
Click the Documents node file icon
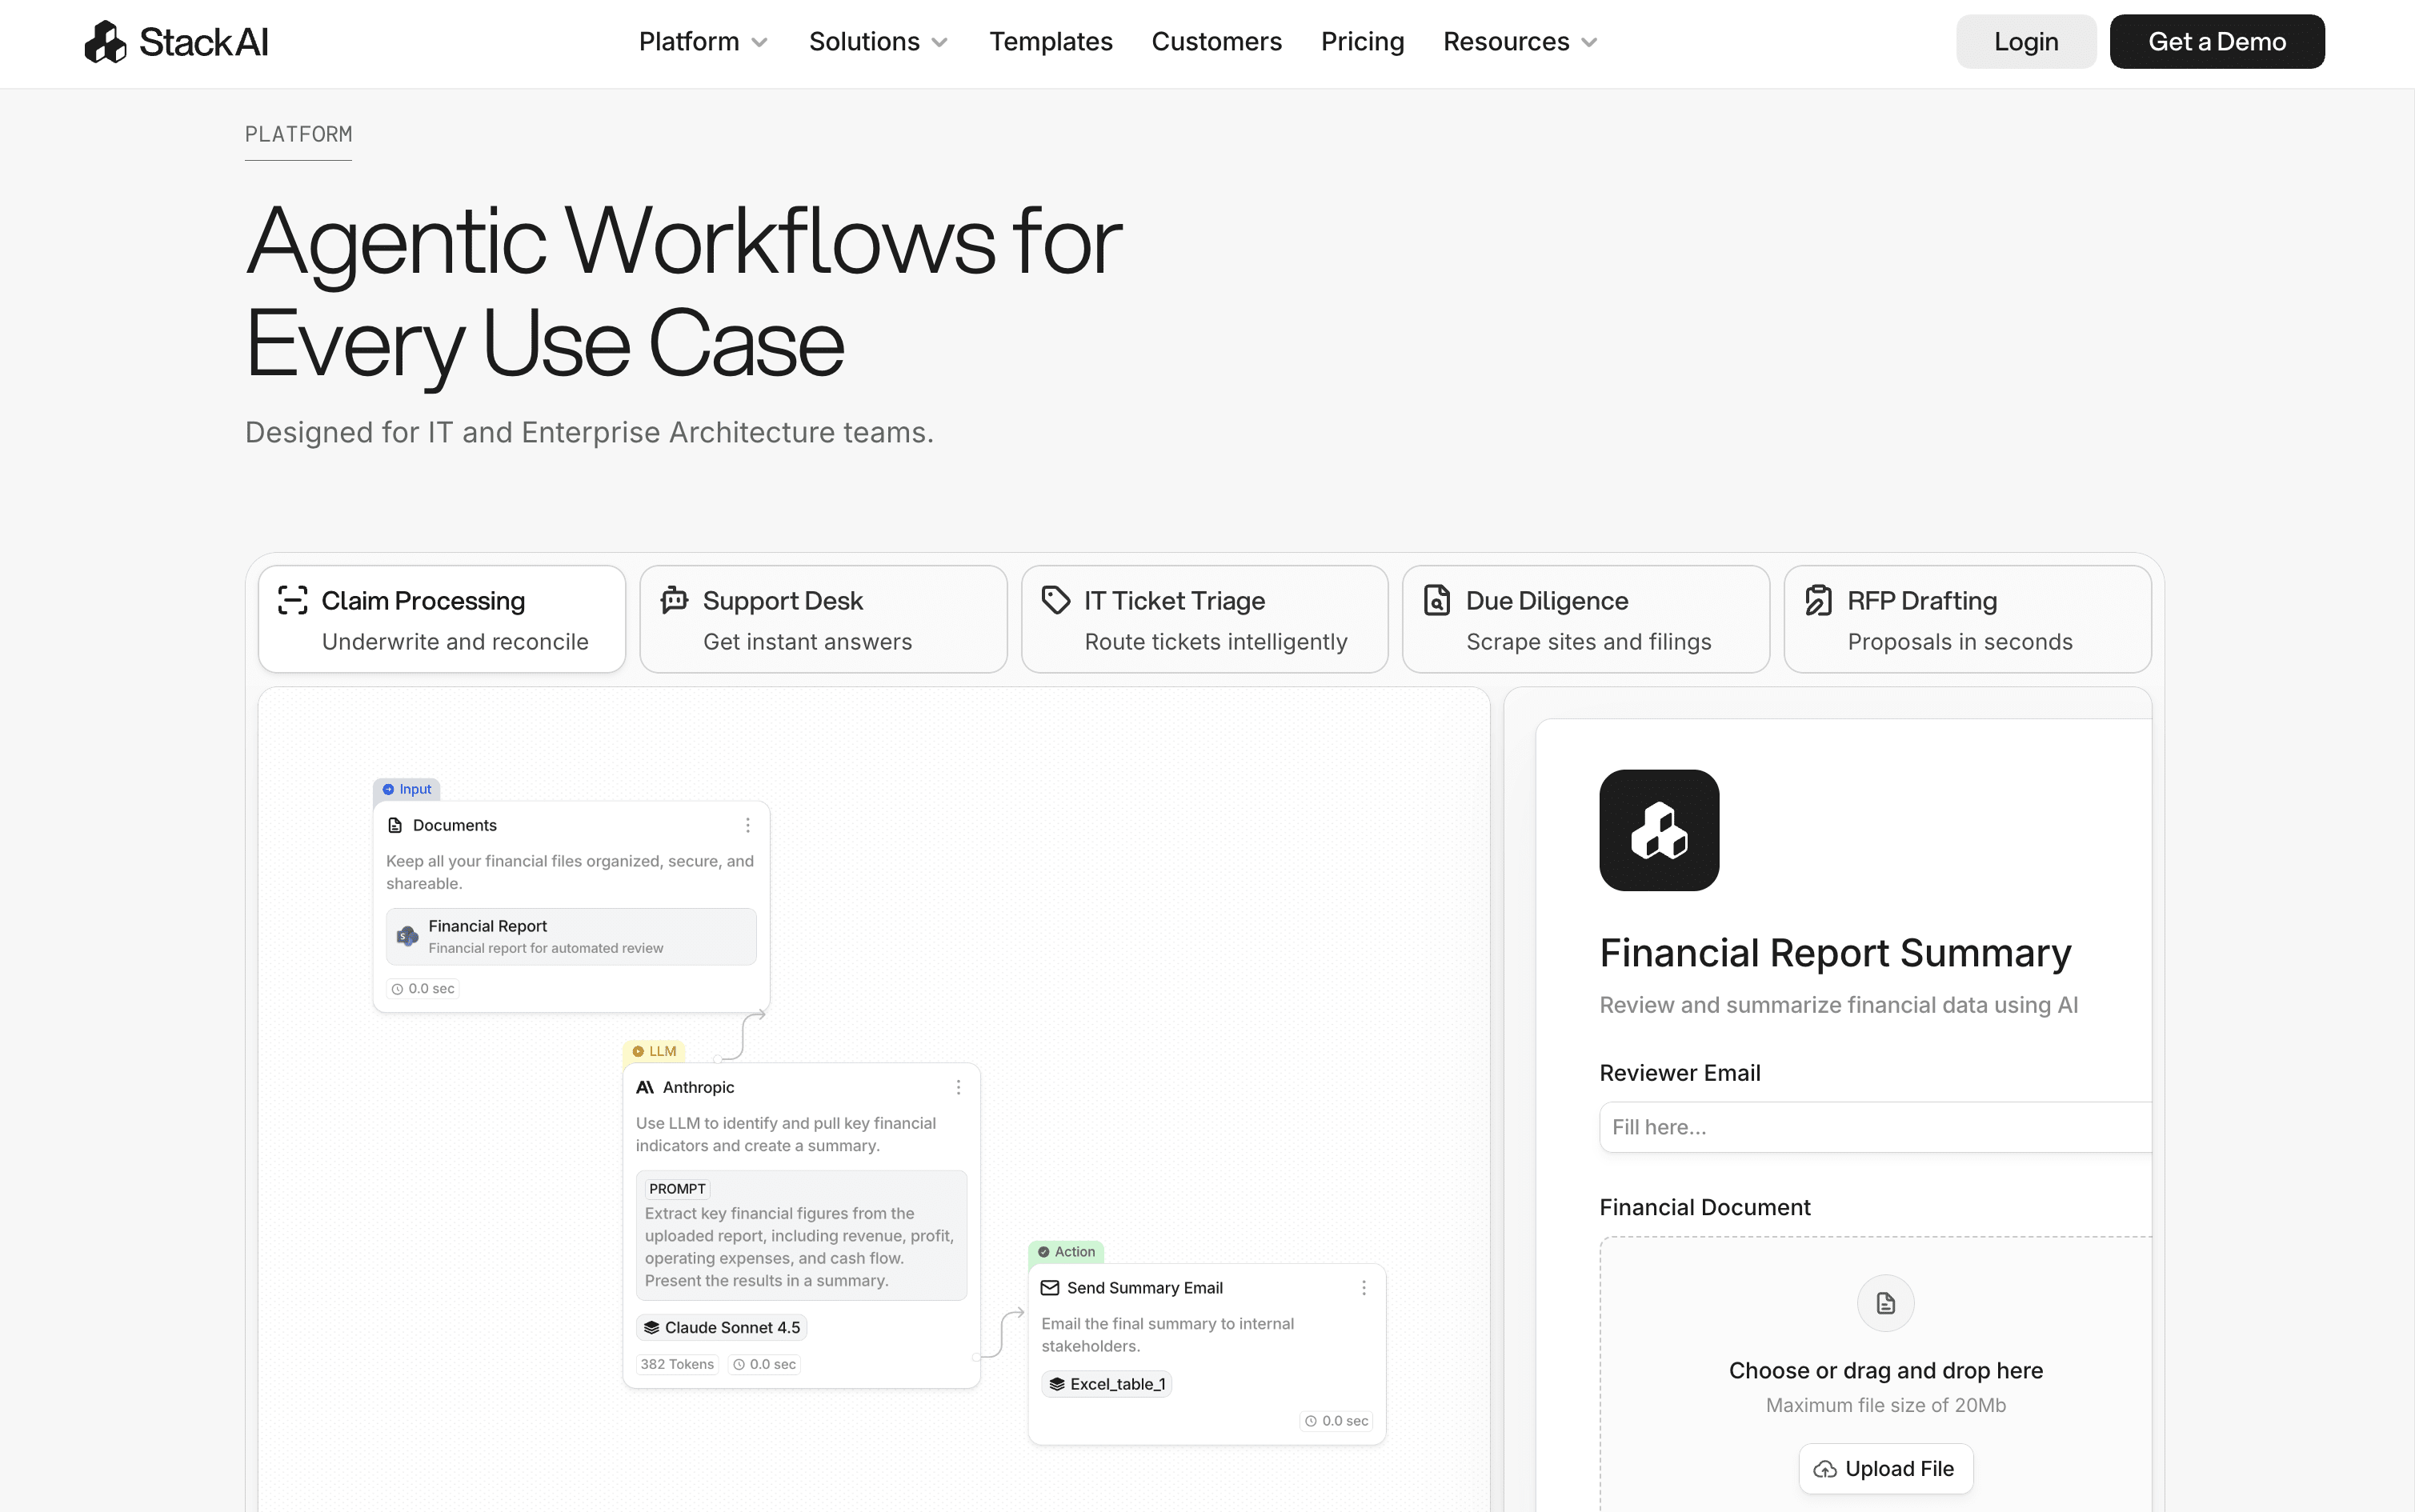click(395, 825)
